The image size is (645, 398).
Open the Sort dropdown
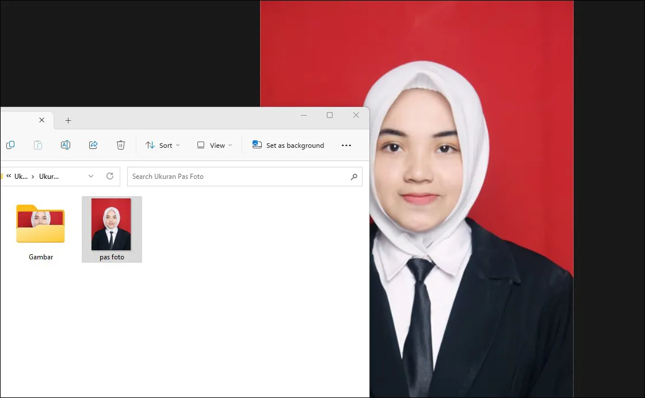[162, 145]
